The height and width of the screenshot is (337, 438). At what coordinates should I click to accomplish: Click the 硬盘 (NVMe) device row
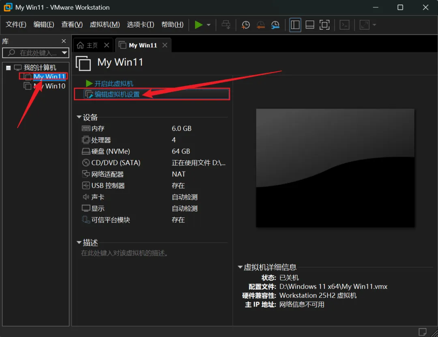tap(154, 151)
